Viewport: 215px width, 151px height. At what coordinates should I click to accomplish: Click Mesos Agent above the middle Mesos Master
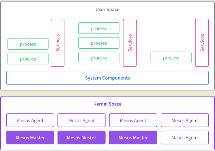click(82, 120)
